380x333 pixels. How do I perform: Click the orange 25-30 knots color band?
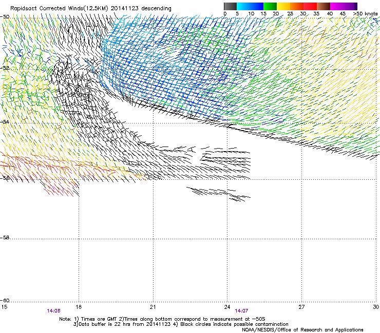coord(297,6)
